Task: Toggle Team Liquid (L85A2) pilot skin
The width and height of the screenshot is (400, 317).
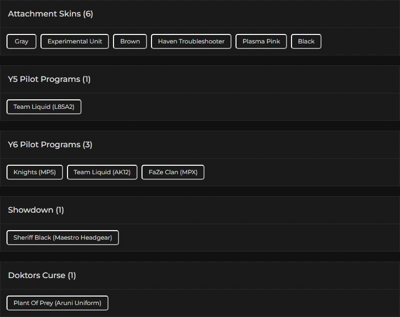Action: 44,107
